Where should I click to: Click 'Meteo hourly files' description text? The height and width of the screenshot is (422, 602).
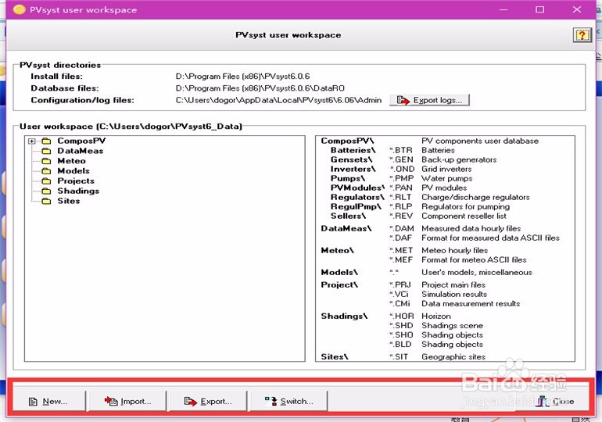(454, 251)
